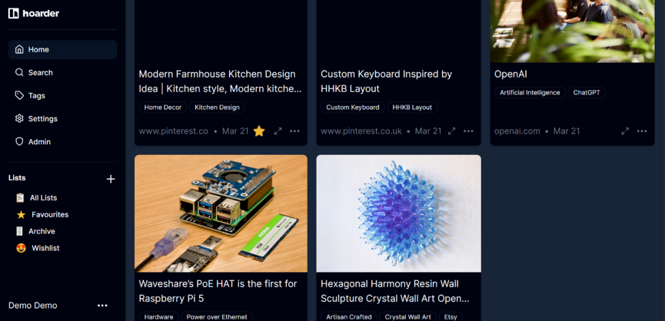Screen dimensions: 665x321
Task: Click the hoarder logo icon
Action: click(x=14, y=13)
